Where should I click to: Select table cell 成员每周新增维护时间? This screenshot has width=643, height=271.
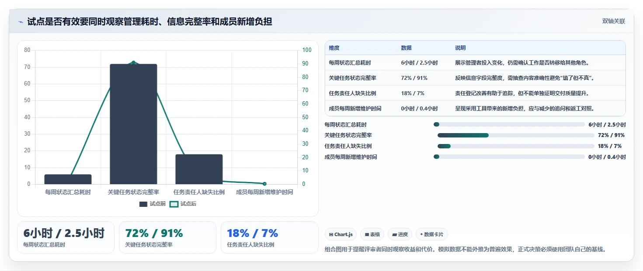click(355, 109)
